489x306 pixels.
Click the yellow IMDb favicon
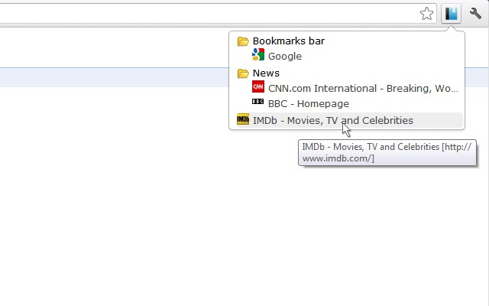(243, 119)
